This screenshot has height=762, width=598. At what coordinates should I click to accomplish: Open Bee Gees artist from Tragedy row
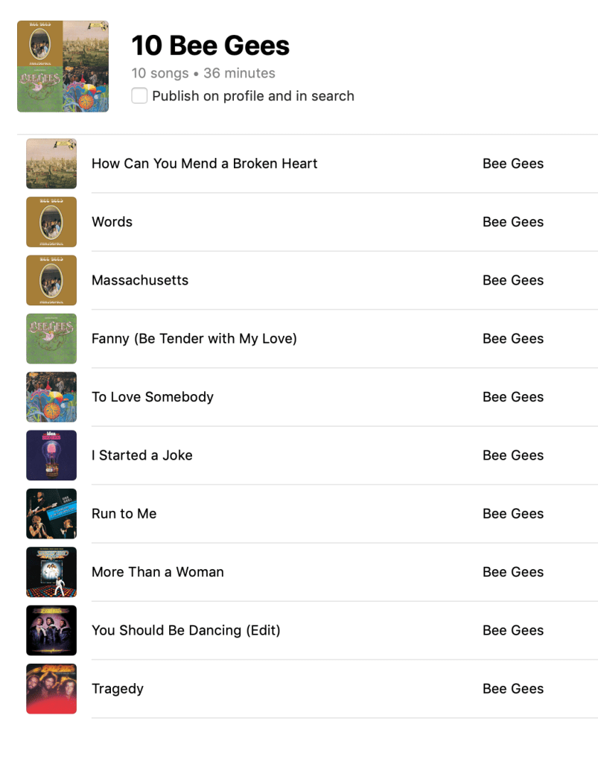click(513, 689)
